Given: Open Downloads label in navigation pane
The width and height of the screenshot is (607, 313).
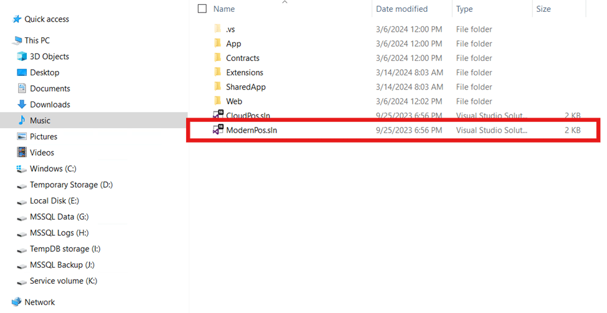Looking at the screenshot, I should coord(50,105).
